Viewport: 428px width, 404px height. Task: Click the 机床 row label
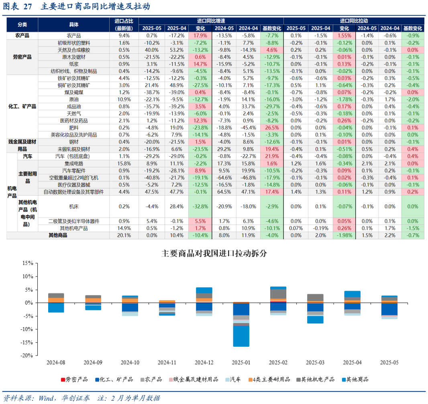73,206
